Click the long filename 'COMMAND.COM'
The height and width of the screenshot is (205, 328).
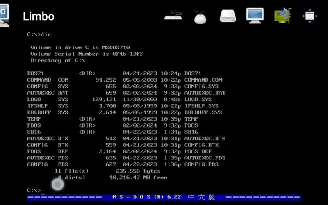203,80
